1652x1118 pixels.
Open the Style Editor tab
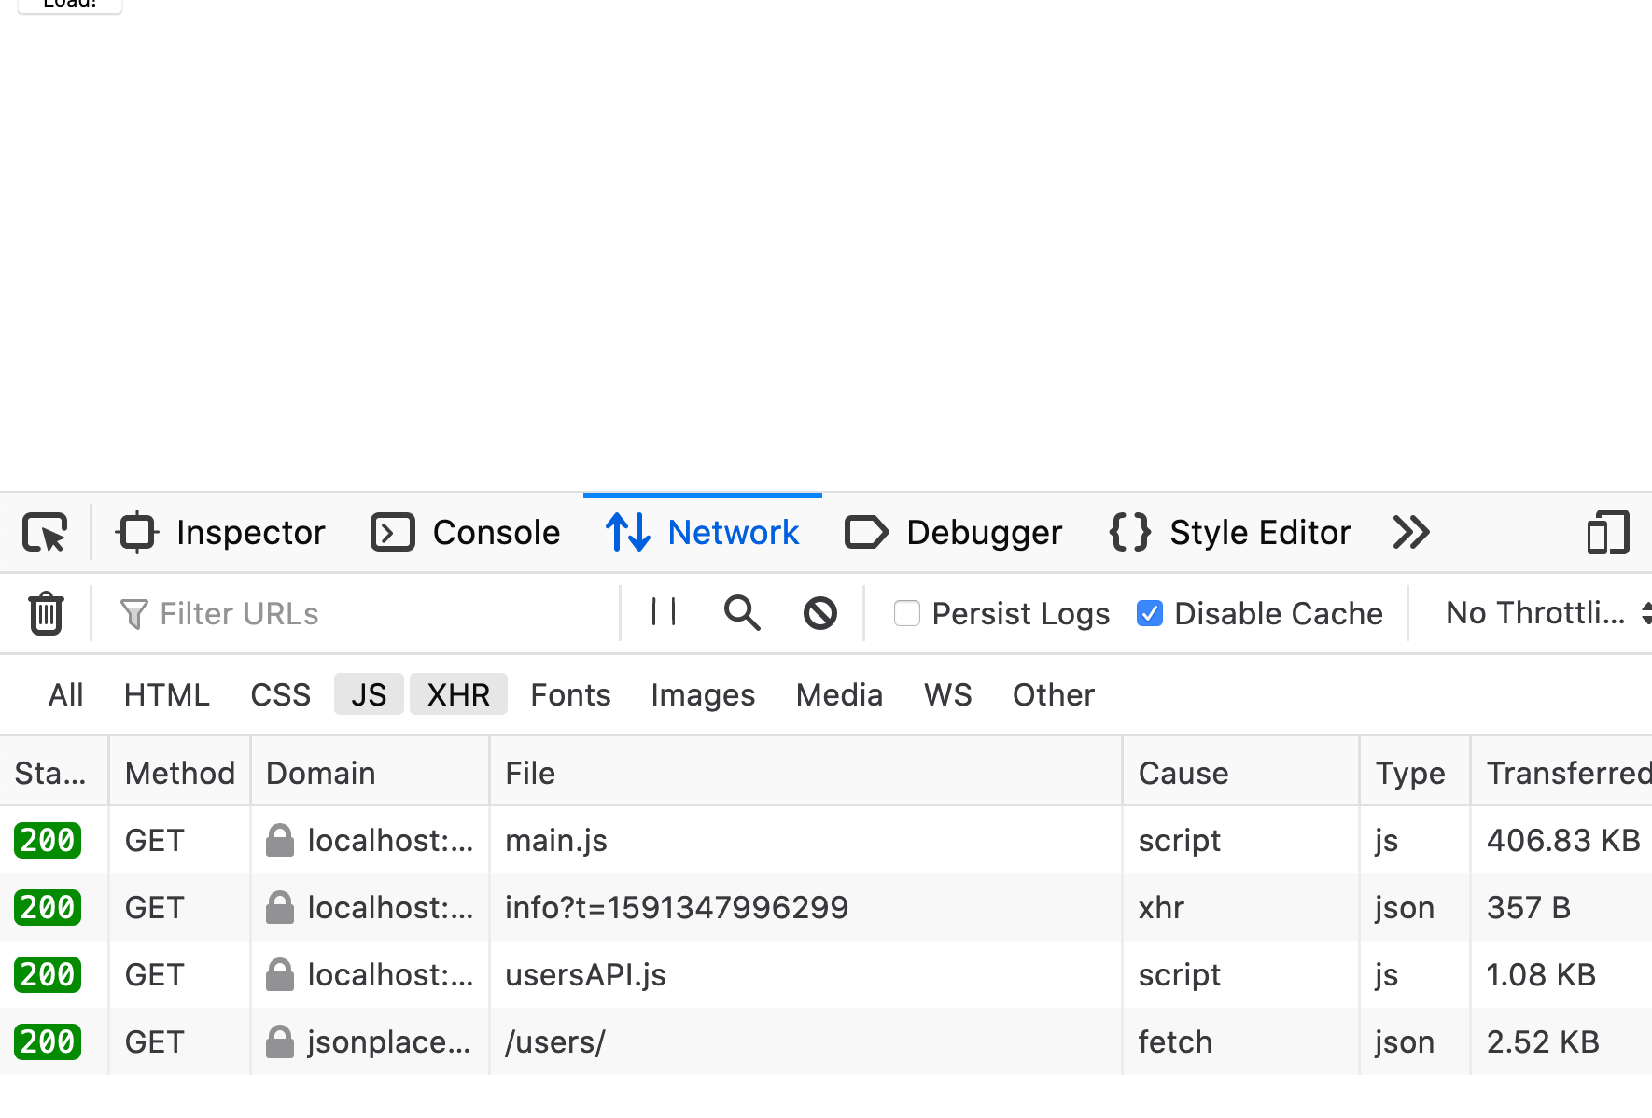1230,533
